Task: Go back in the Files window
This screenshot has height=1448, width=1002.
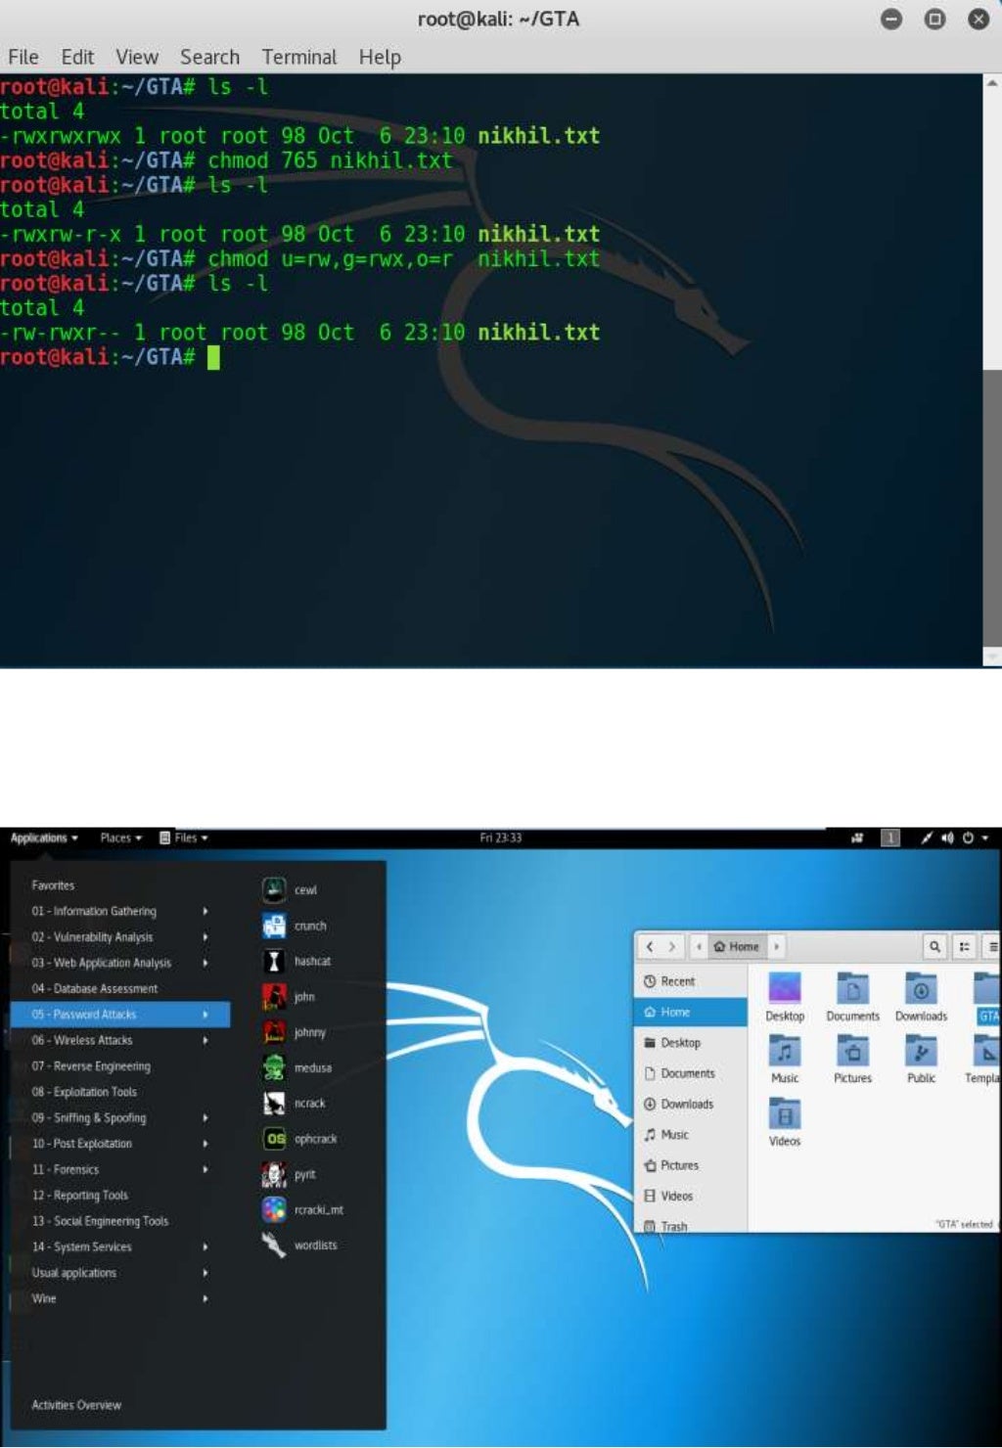Action: coord(650,946)
